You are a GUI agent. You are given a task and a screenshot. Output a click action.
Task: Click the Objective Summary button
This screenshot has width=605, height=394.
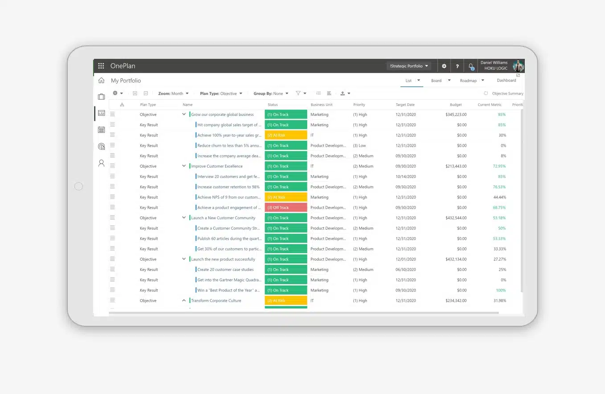click(507, 94)
